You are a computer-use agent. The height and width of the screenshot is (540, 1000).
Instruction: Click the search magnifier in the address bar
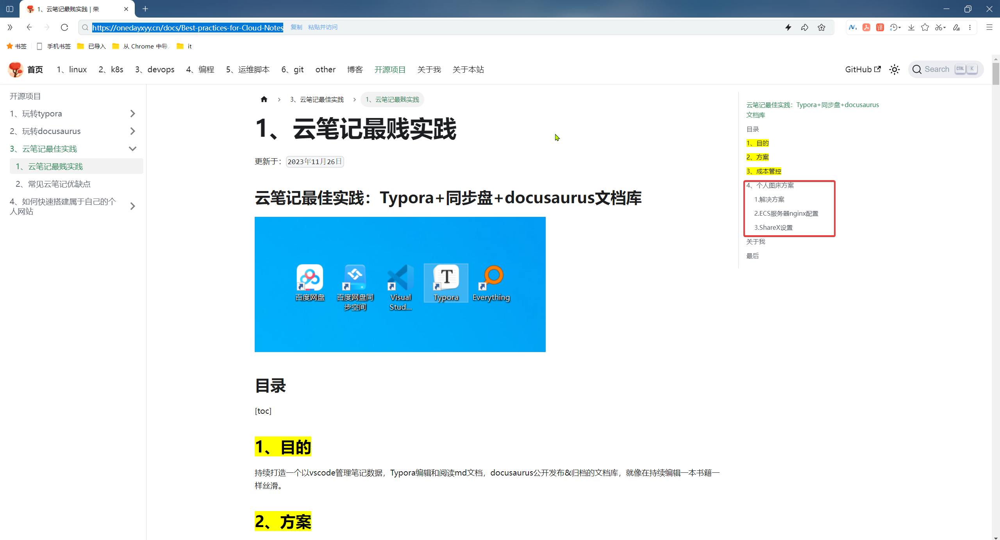click(85, 27)
